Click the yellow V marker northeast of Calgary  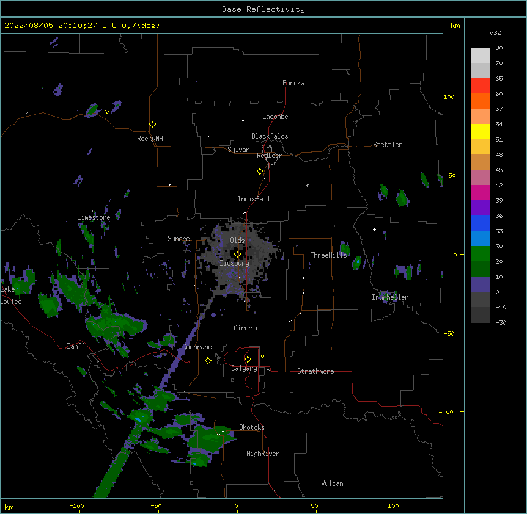[x=262, y=357]
